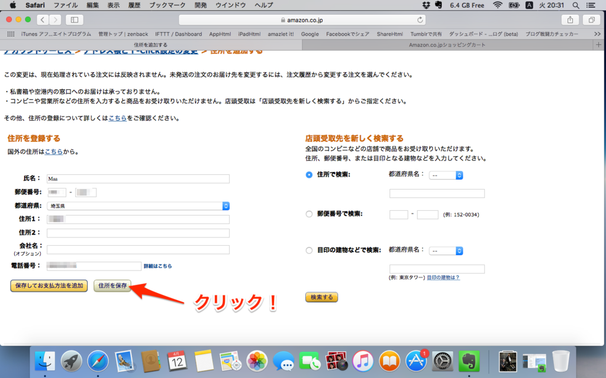Image resolution: width=606 pixels, height=378 pixels.
Task: Go forward with Safari's forward arrow
Action: click(55, 19)
